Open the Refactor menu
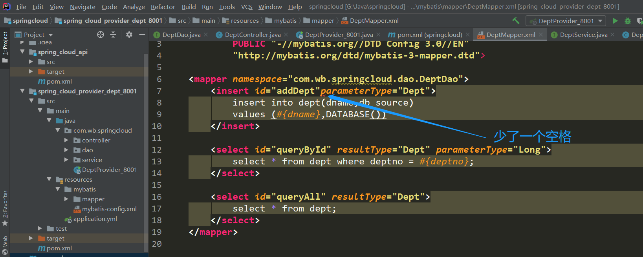The width and height of the screenshot is (643, 257). tap(163, 7)
